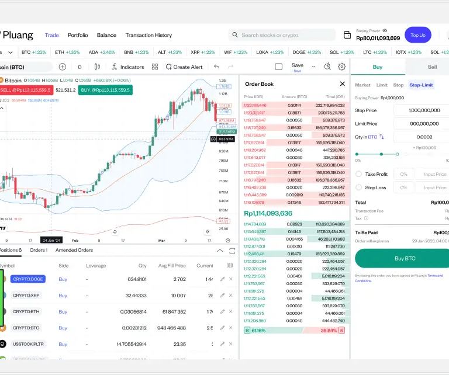The height and width of the screenshot is (375, 449).
Task: Open the Balance tab
Action: [x=106, y=35]
